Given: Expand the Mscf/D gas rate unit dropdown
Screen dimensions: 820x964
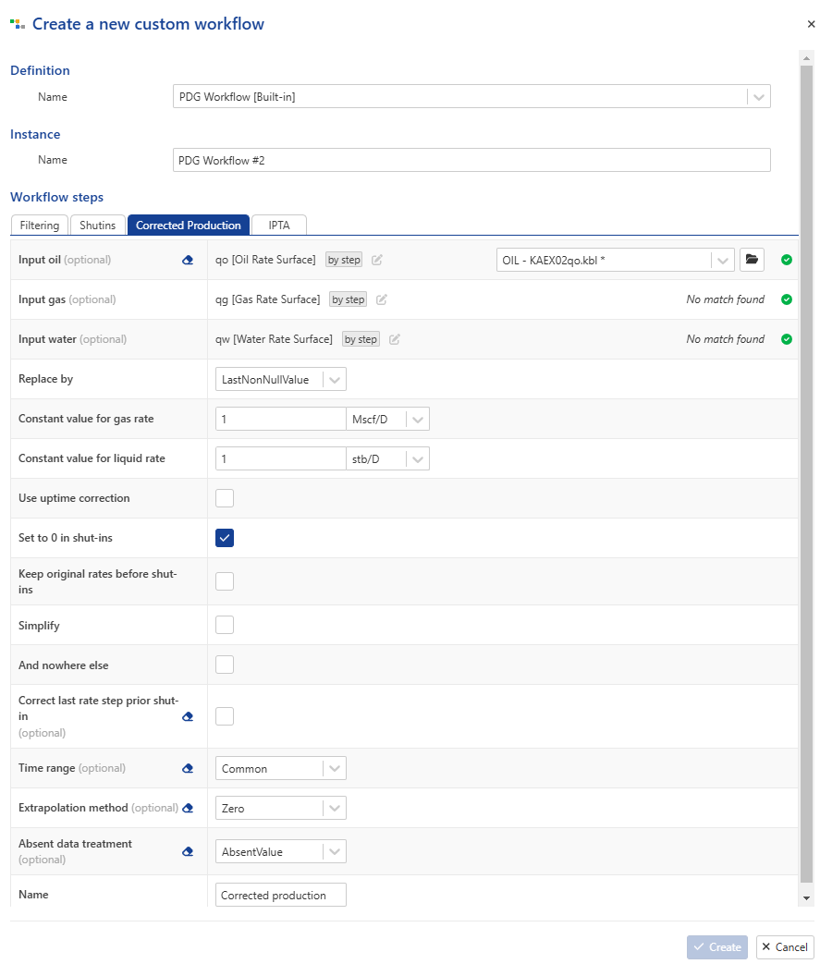Looking at the screenshot, I should pos(387,420).
